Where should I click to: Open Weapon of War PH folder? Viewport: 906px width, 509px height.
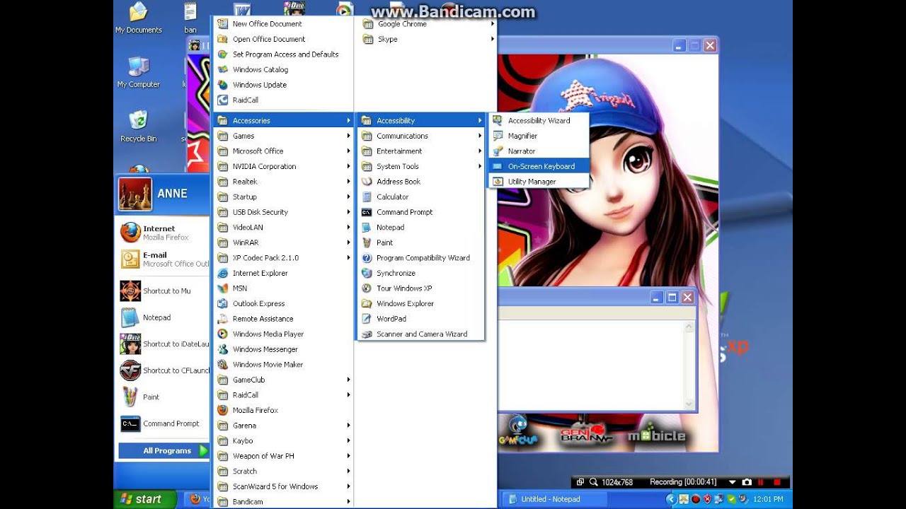pos(283,456)
